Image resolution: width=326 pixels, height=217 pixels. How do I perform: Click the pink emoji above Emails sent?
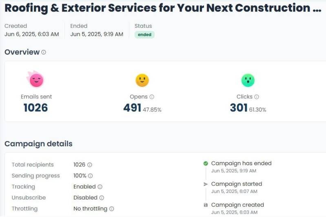(x=35, y=79)
